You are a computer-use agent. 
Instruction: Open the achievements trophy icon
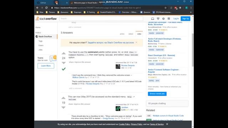[158, 18]
